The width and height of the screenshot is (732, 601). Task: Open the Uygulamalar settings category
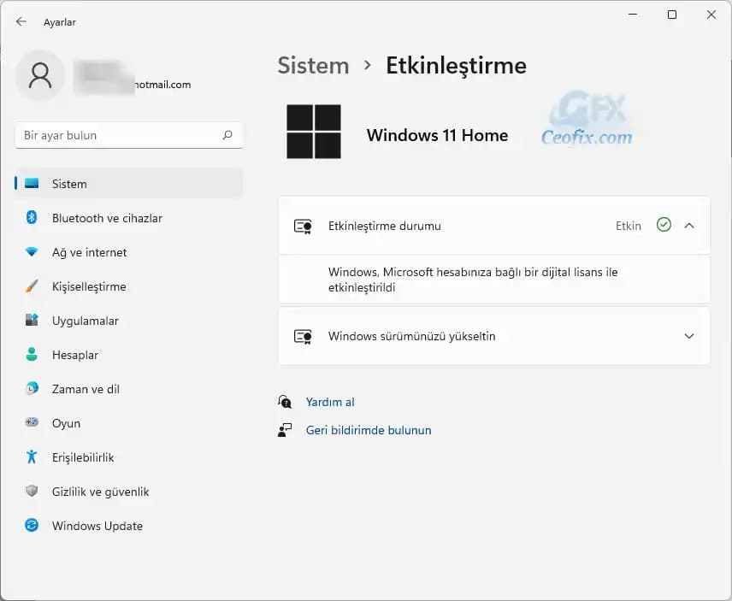[x=85, y=321]
